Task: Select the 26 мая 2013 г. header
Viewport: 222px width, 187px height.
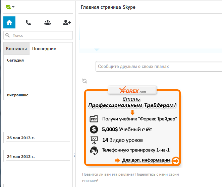Action: pyautogui.click(x=21, y=138)
